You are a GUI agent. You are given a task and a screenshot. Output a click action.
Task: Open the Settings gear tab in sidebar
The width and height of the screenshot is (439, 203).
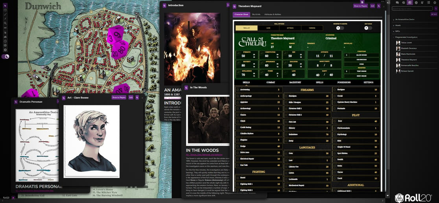click(435, 3)
